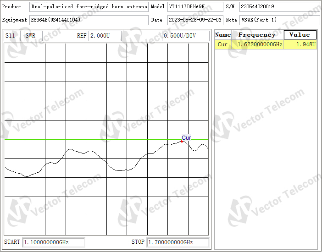Click the START frequency field 1.100000000GHz
Viewport: 322px width, 252px height.
click(53, 242)
